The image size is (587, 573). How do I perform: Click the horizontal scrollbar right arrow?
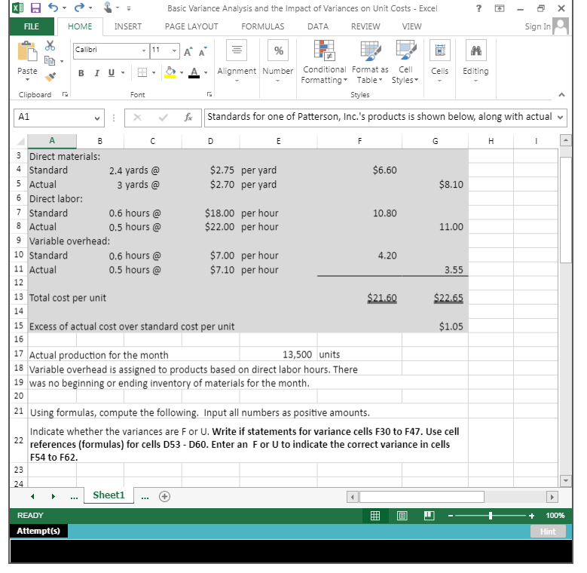(552, 497)
